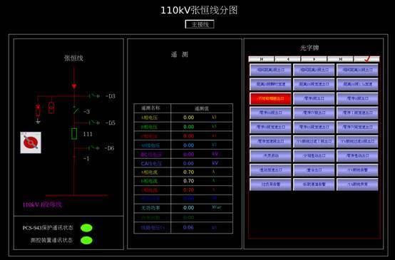This screenshot has width=395, height=260.
Task: Open the 主接线 main wiring diagram
Action: tap(200, 24)
